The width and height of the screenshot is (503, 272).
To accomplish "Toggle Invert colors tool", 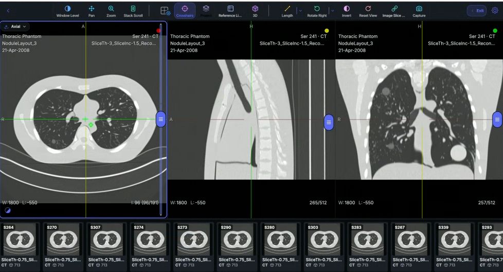I will coord(347,11).
